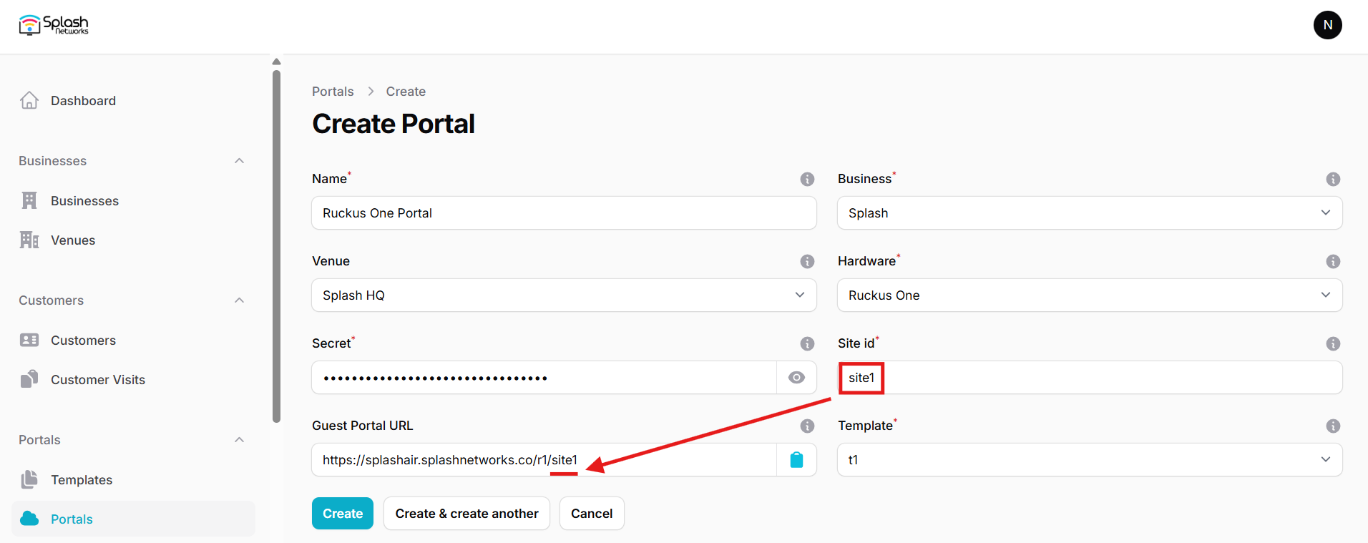The width and height of the screenshot is (1368, 543).
Task: Click the Dashboard home icon
Action: (29, 100)
